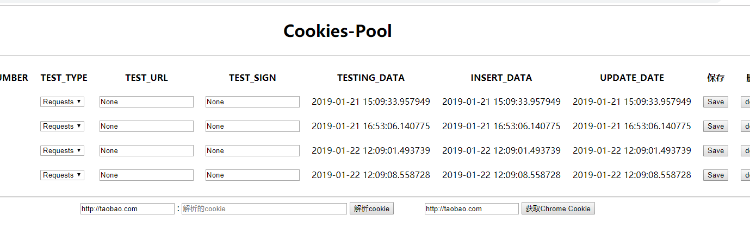
Task: Click the 获取Chrome Cookie button
Action: [558, 208]
